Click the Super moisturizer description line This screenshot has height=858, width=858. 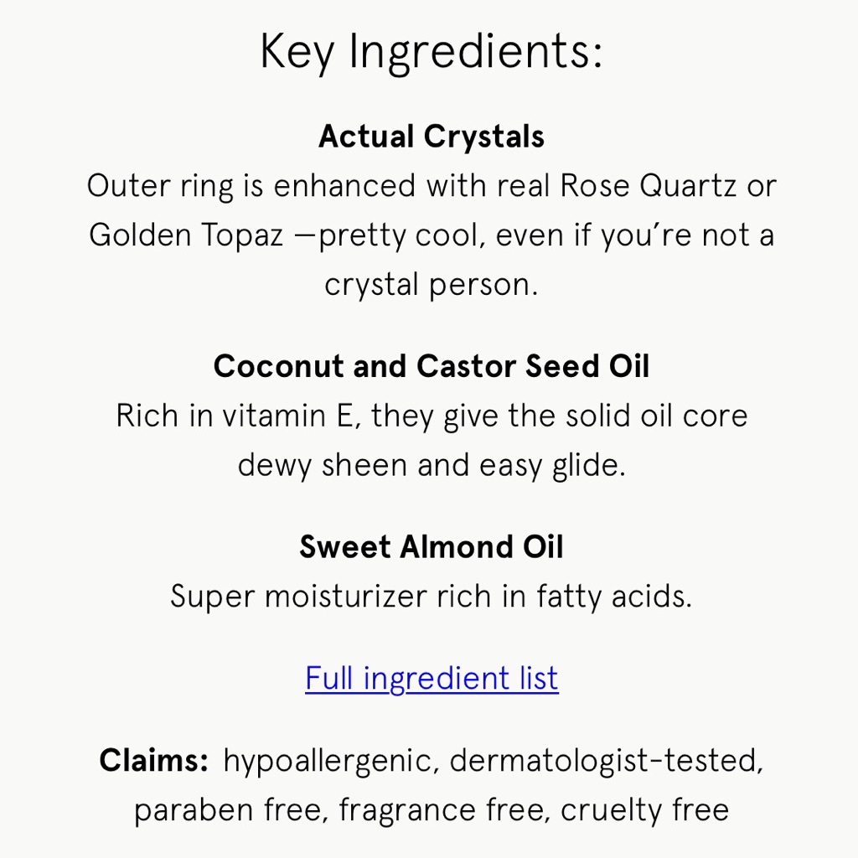click(x=432, y=597)
